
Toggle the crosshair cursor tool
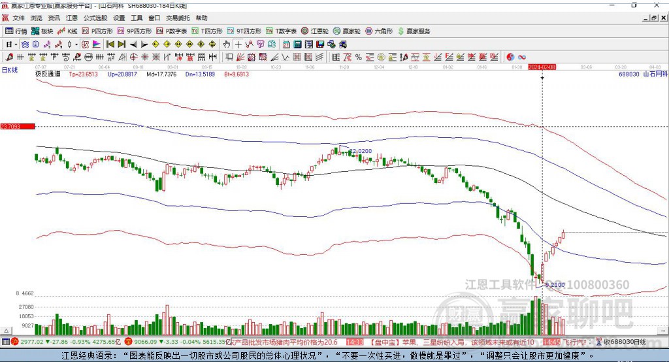(238, 44)
